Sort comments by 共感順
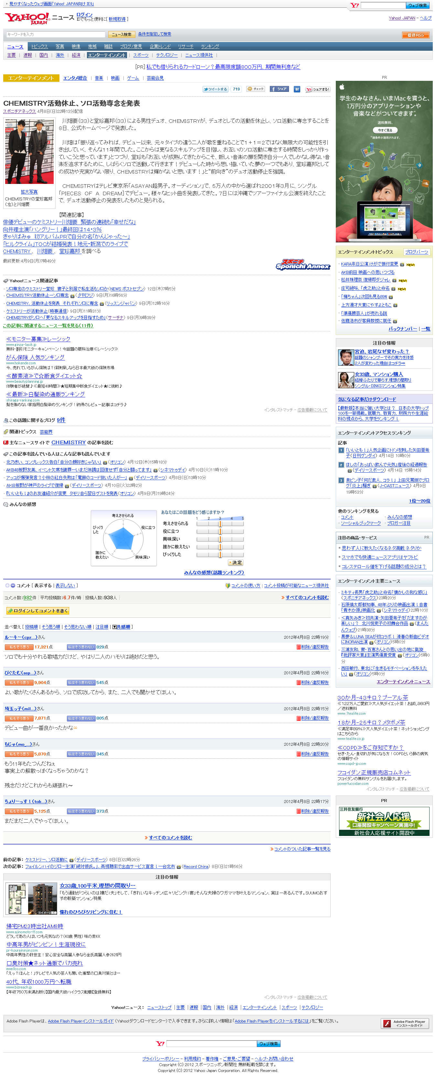The height and width of the screenshot is (1080, 436). (122, 627)
